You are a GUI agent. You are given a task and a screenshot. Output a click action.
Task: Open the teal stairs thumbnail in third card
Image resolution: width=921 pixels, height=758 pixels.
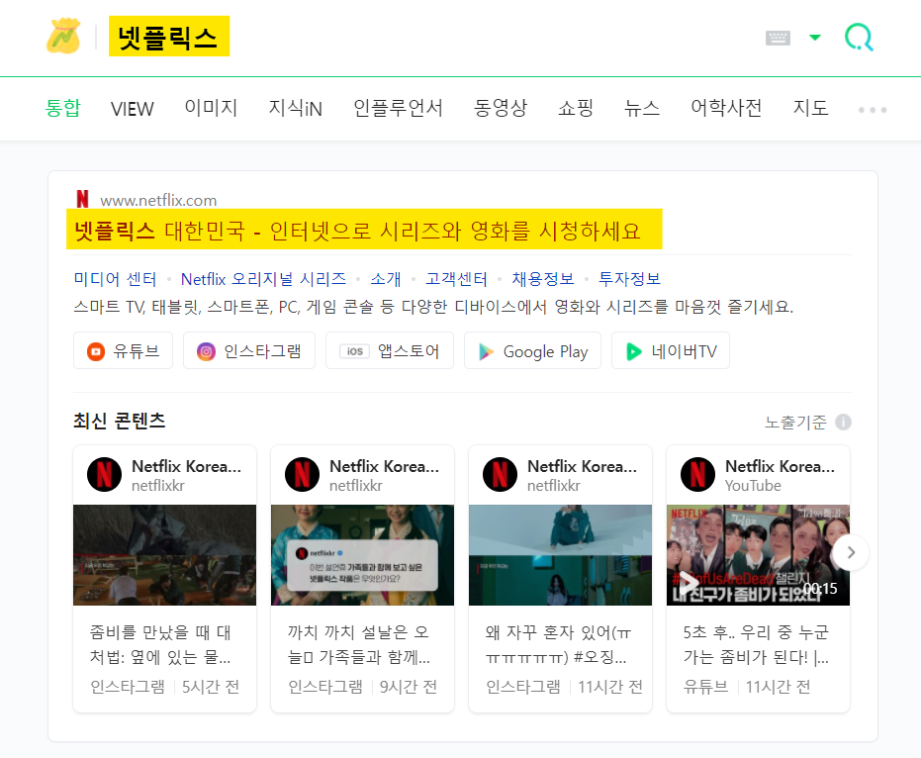click(x=560, y=555)
